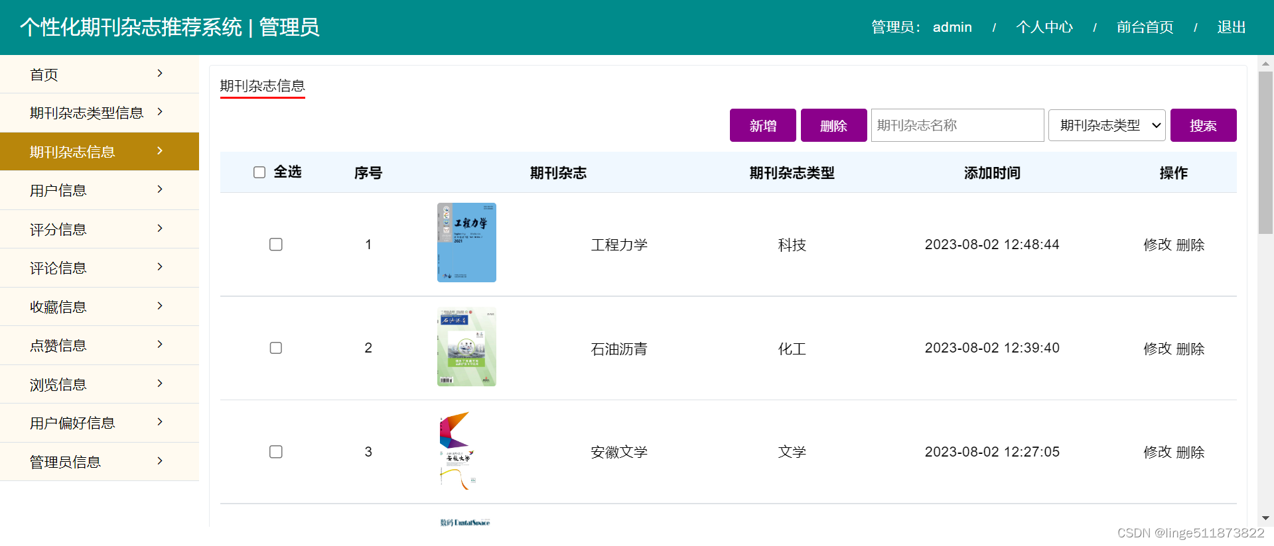Screen dimensions: 1274x546
Task: Expand the 用户偏好信息 chevron arrow
Action: (160, 422)
